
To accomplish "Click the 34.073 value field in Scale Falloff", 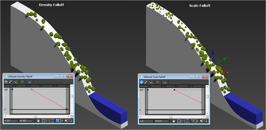I will (161, 121).
